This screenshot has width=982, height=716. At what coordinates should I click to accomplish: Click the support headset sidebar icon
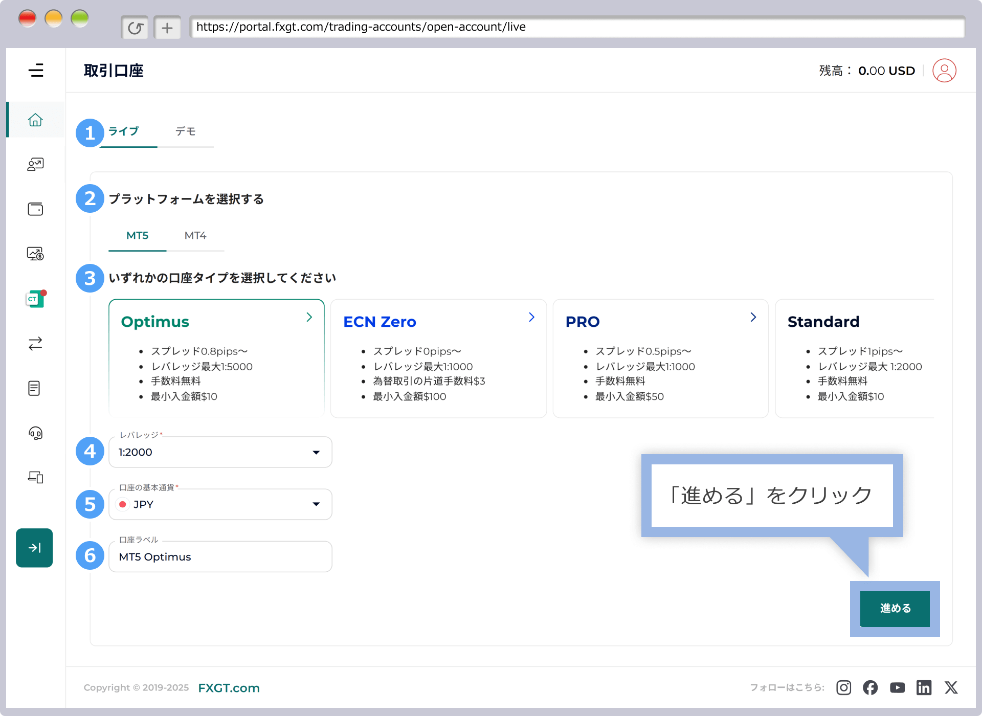click(x=35, y=433)
